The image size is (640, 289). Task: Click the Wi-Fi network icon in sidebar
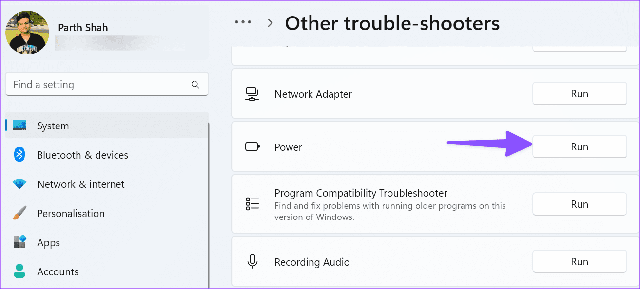pyautogui.click(x=19, y=184)
